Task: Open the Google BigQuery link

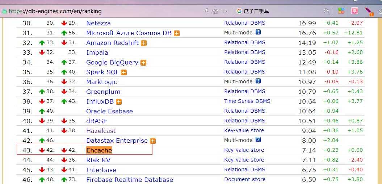Action: [112, 62]
